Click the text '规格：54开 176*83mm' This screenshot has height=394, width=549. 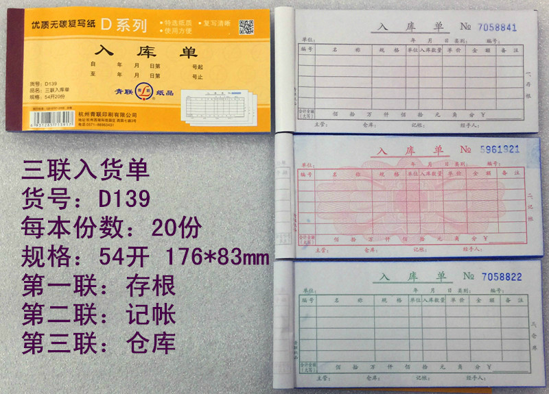145,256
